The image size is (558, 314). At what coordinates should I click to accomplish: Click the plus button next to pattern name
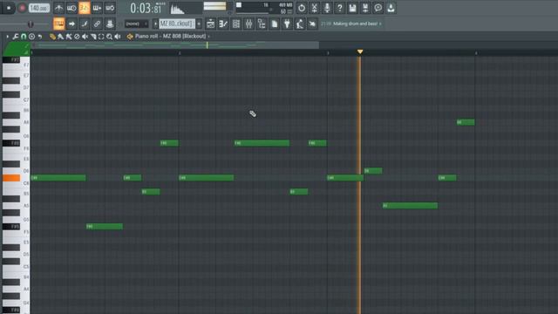coord(199,24)
